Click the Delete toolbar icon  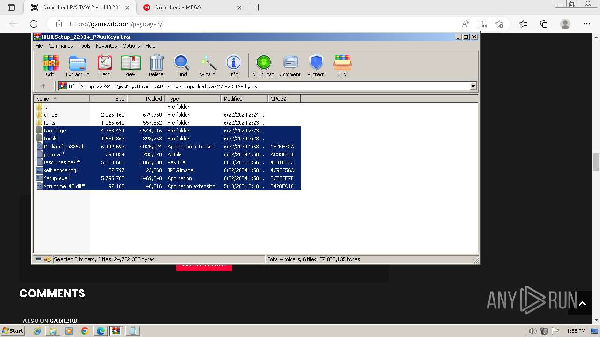click(x=156, y=66)
